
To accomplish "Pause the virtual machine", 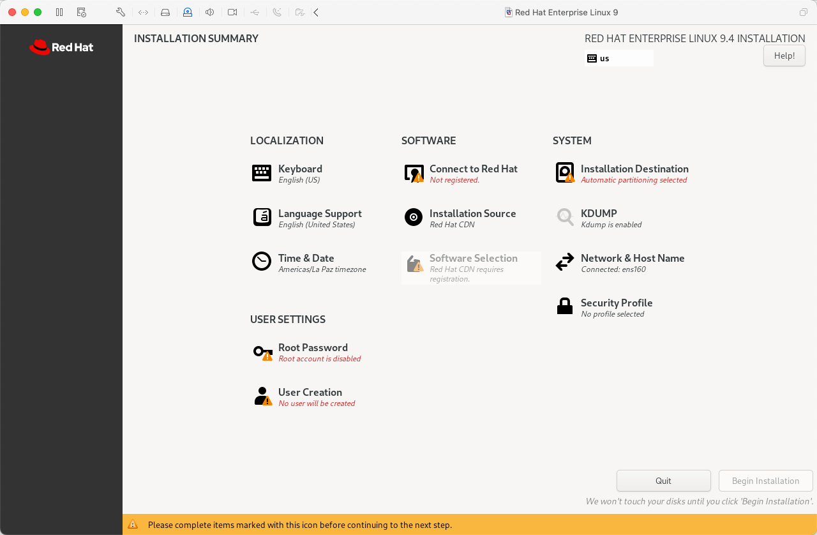I will pyautogui.click(x=59, y=12).
